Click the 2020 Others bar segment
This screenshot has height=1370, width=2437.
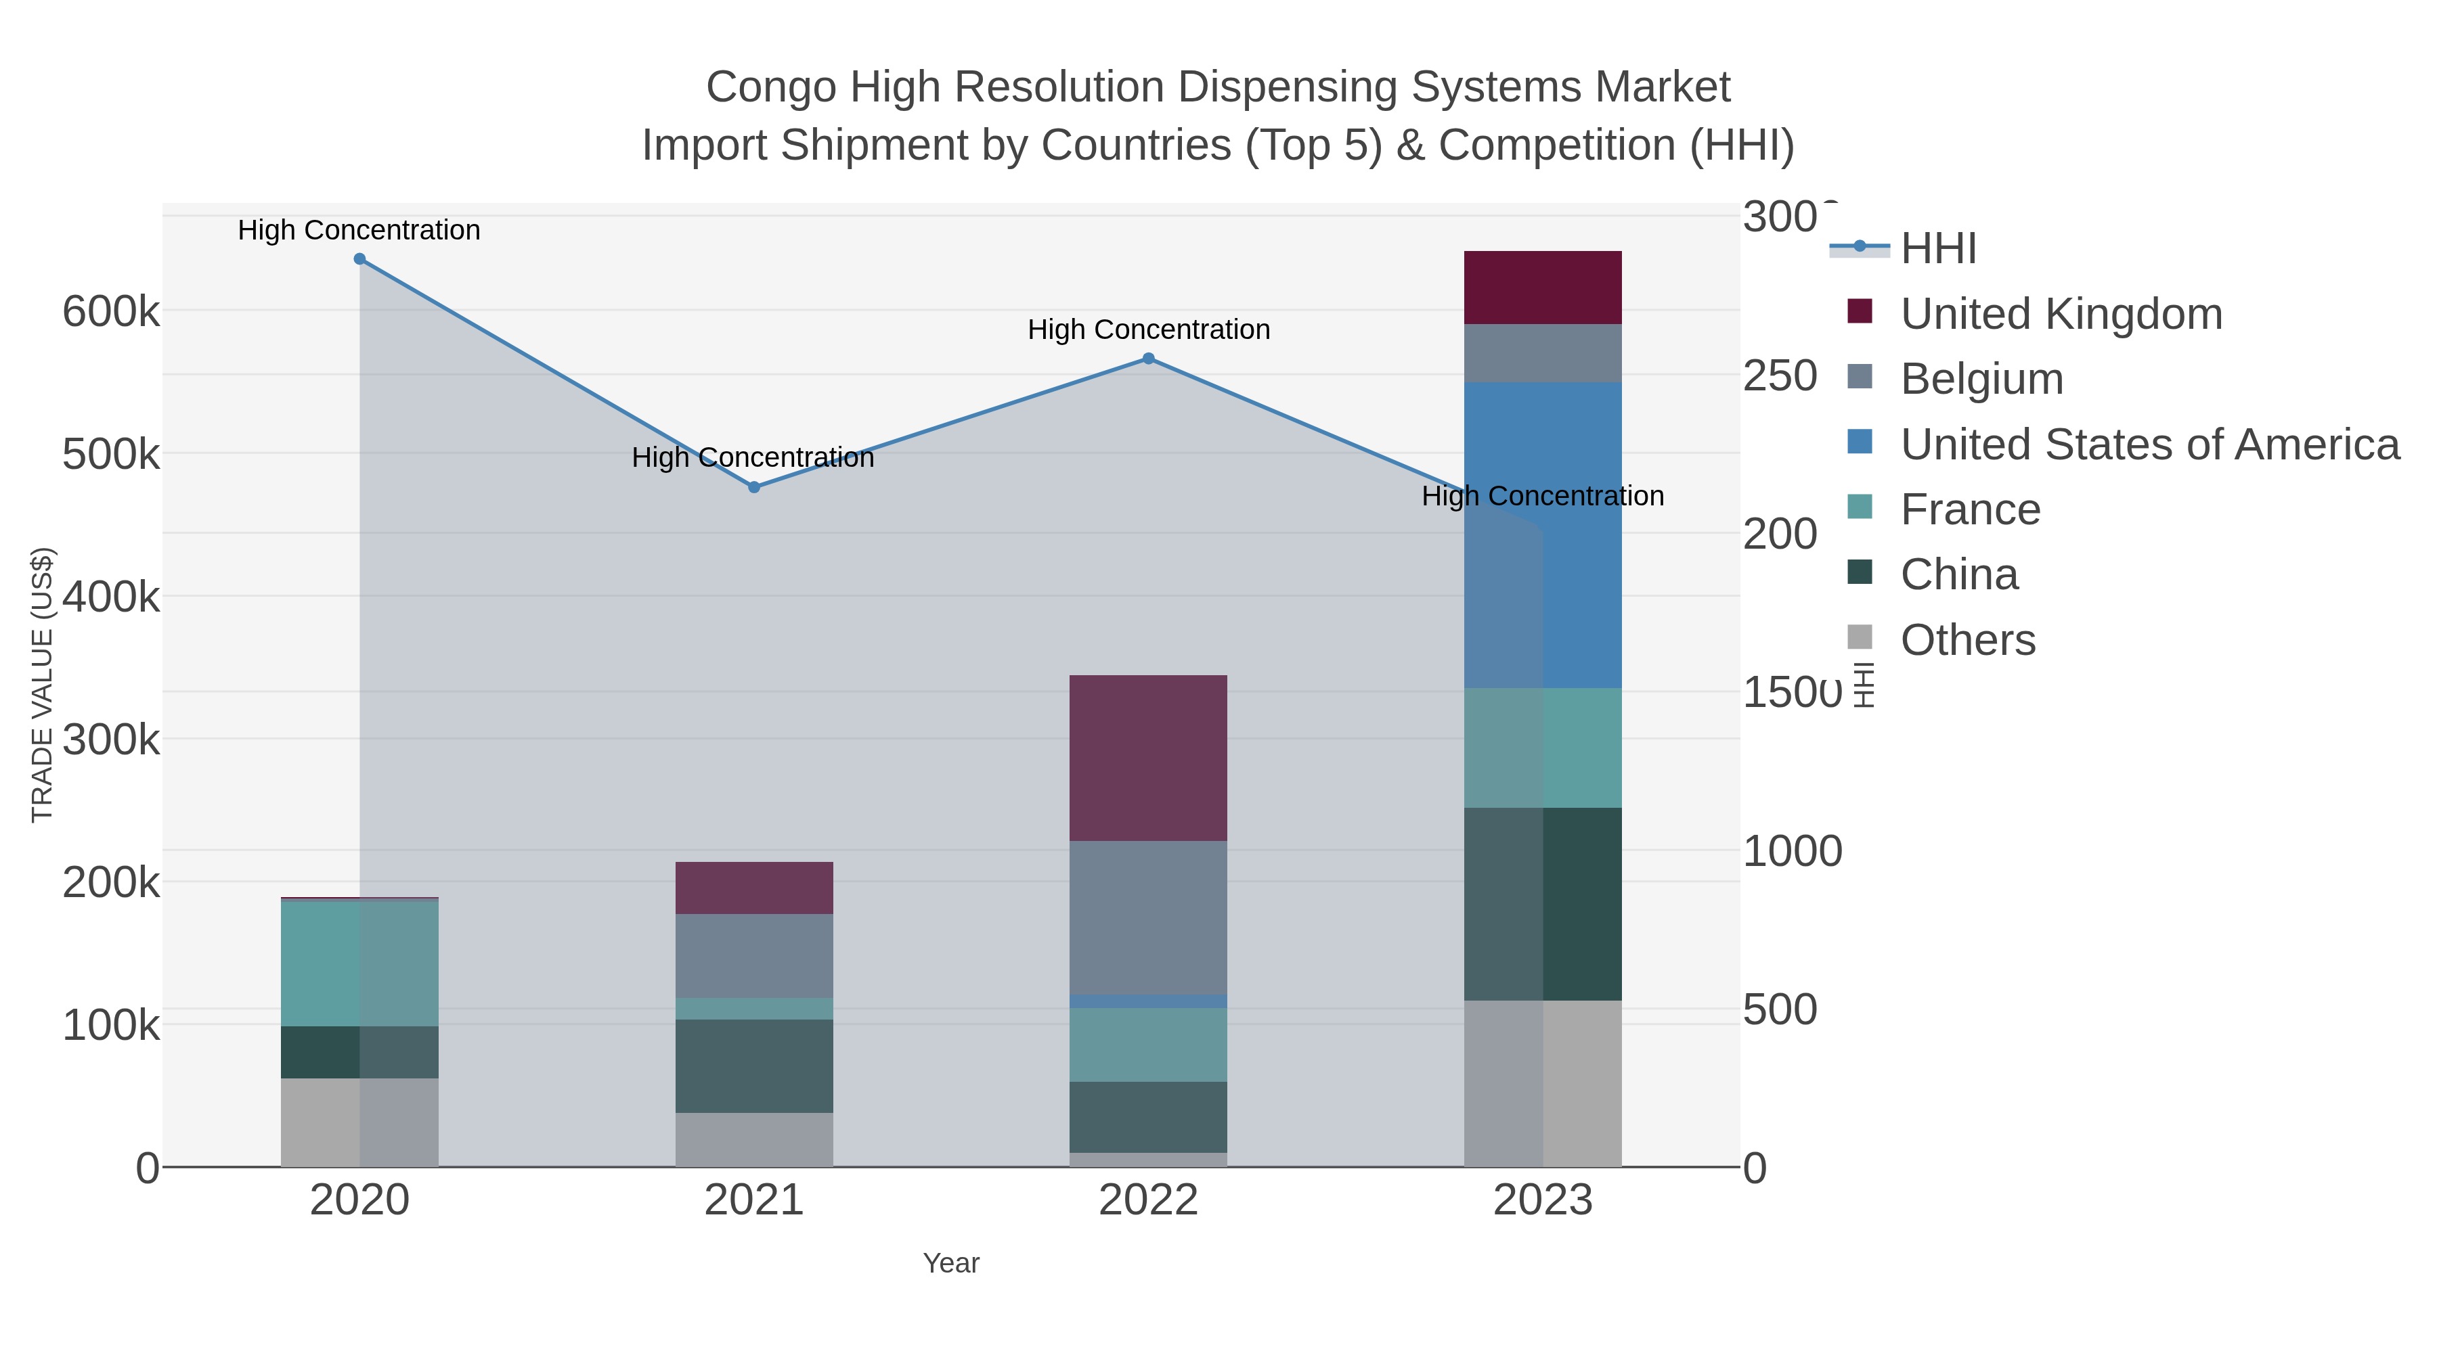coord(359,1122)
